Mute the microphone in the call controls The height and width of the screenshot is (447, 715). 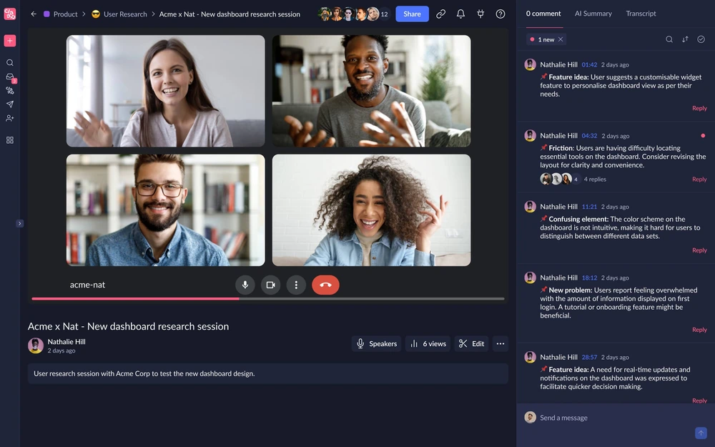245,285
